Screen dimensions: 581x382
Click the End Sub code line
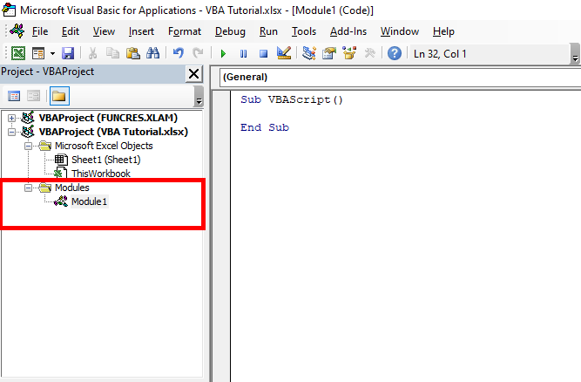pos(265,127)
